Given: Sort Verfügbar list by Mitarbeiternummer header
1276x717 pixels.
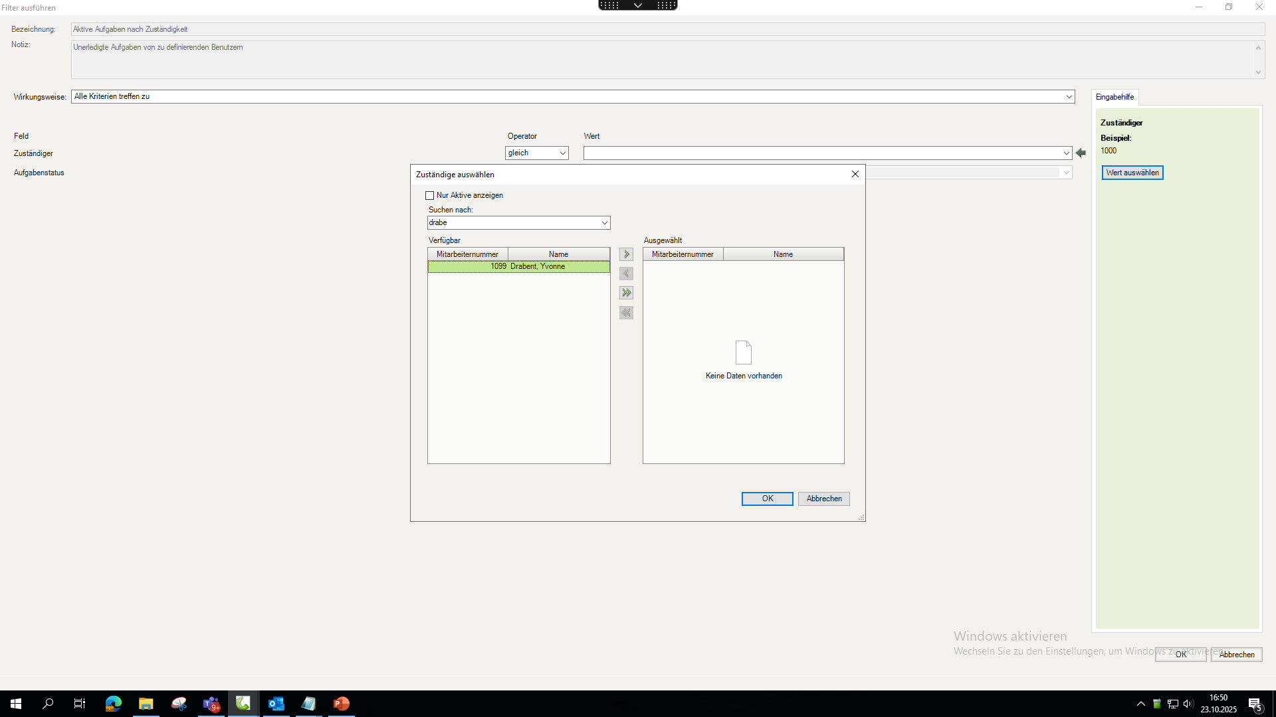Looking at the screenshot, I should (x=467, y=254).
